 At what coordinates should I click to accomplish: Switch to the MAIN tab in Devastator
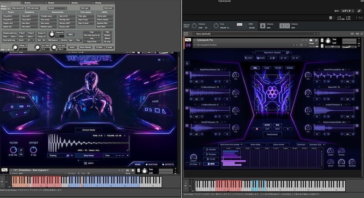pos(138,164)
